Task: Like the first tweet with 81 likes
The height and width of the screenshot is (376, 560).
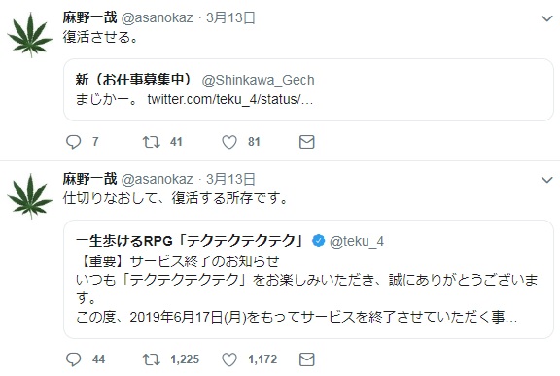Action: point(229,142)
